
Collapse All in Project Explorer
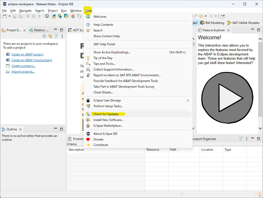(45, 36)
